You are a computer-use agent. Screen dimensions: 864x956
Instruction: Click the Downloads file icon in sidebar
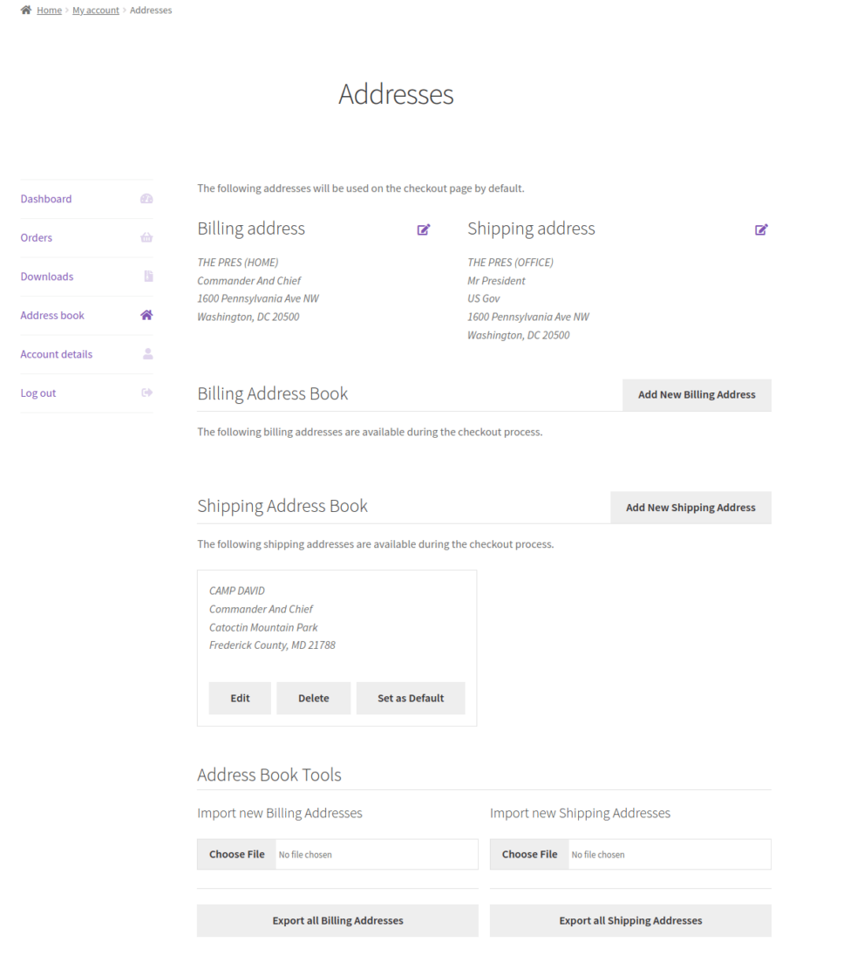146,277
